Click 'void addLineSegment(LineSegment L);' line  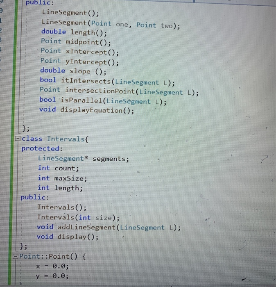coord(109,227)
